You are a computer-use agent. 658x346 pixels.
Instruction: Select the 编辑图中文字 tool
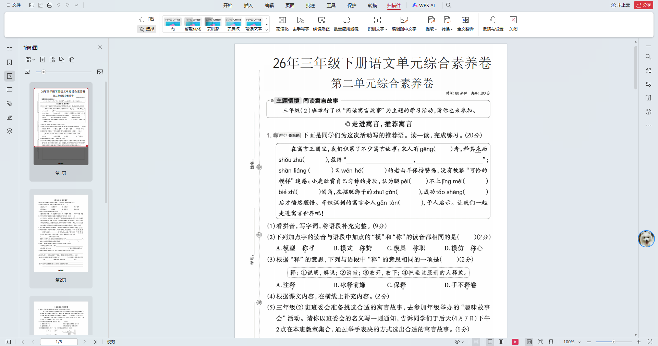[x=404, y=23]
